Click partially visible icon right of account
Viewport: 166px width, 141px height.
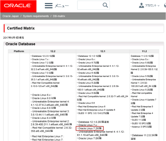[x=165, y=5]
